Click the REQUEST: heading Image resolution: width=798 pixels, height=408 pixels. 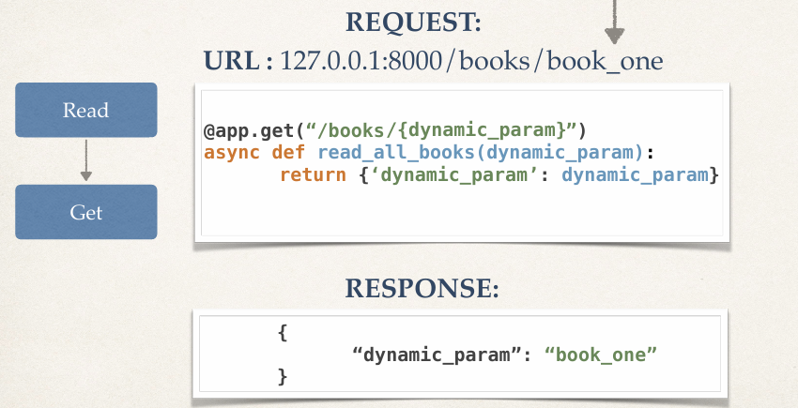tap(413, 23)
